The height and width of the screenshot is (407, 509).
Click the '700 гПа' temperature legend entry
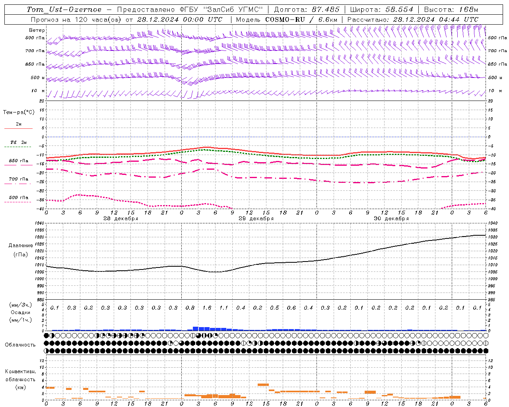coord(18,179)
